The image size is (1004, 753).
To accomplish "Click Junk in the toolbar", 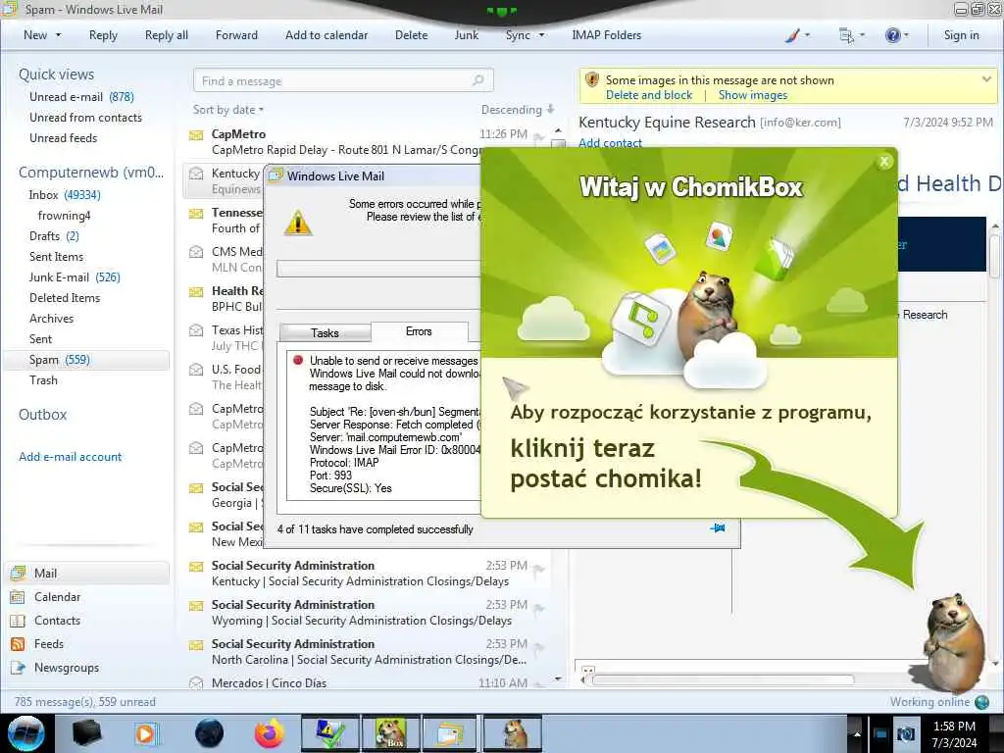I will tap(466, 35).
